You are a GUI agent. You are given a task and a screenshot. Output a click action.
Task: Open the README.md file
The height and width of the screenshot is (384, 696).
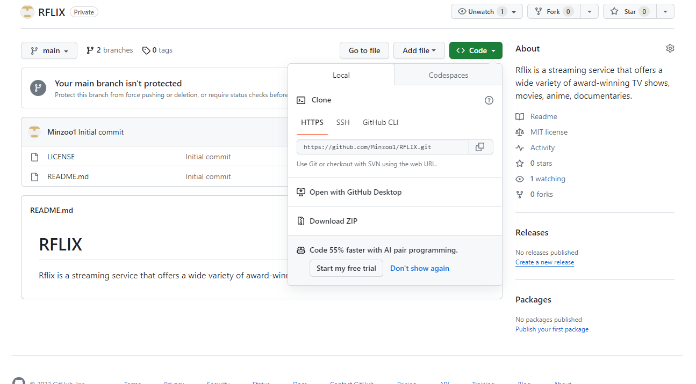[68, 177]
